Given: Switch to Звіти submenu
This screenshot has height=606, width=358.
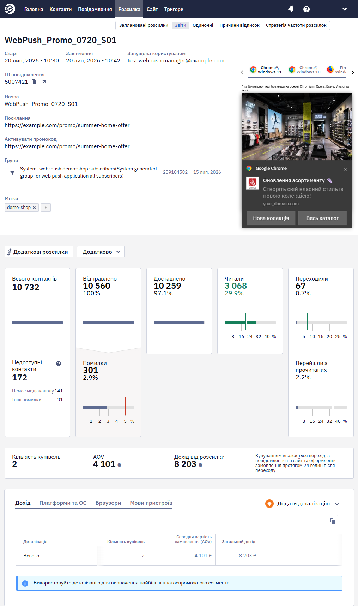Looking at the screenshot, I should coord(181,25).
